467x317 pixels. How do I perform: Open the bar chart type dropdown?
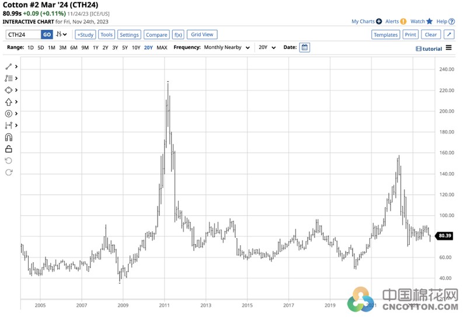click(x=61, y=34)
